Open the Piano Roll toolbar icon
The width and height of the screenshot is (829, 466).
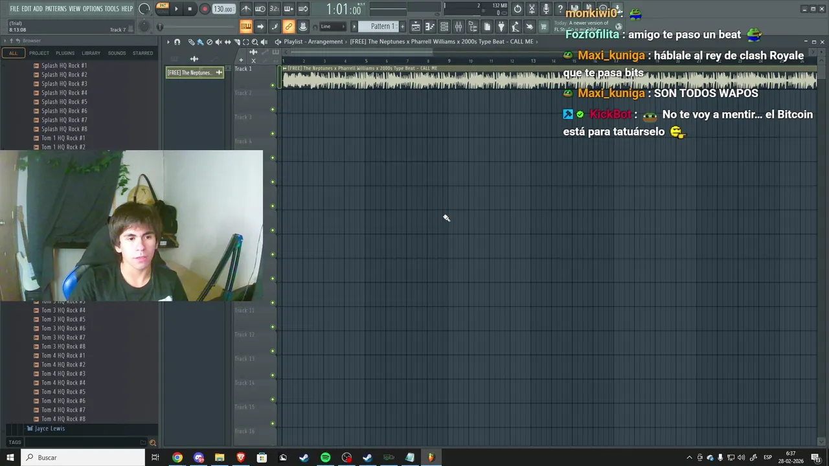pyautogui.click(x=430, y=27)
